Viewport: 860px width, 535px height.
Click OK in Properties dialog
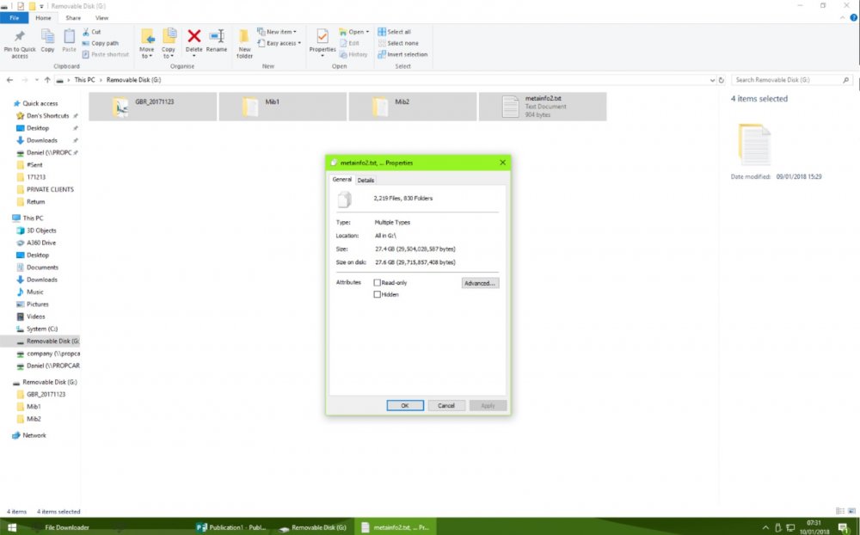pyautogui.click(x=405, y=405)
